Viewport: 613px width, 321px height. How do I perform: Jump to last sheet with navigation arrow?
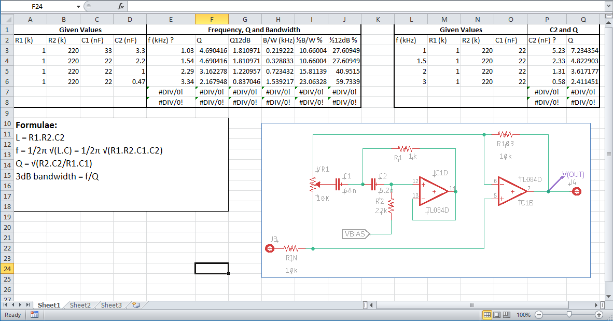[28, 305]
